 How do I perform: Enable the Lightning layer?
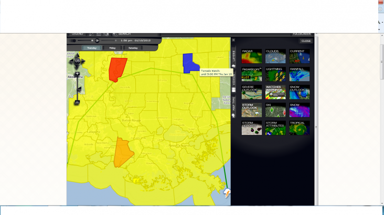click(x=275, y=74)
